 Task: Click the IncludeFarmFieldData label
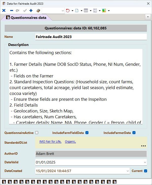(x=68, y=133)
